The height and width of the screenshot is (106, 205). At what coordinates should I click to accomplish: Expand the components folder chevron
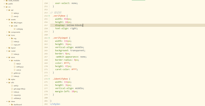(7, 32)
